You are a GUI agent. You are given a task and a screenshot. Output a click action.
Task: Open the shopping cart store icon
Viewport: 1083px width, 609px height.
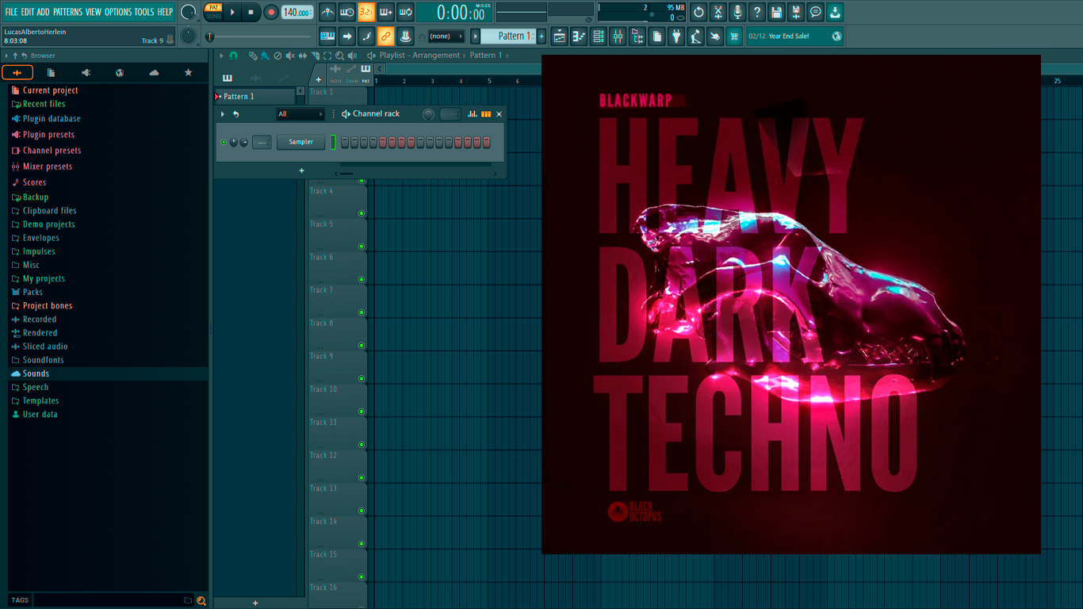pyautogui.click(x=734, y=36)
